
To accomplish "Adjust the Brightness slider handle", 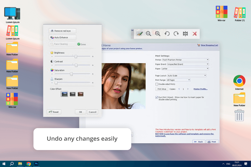I will [76, 56].
